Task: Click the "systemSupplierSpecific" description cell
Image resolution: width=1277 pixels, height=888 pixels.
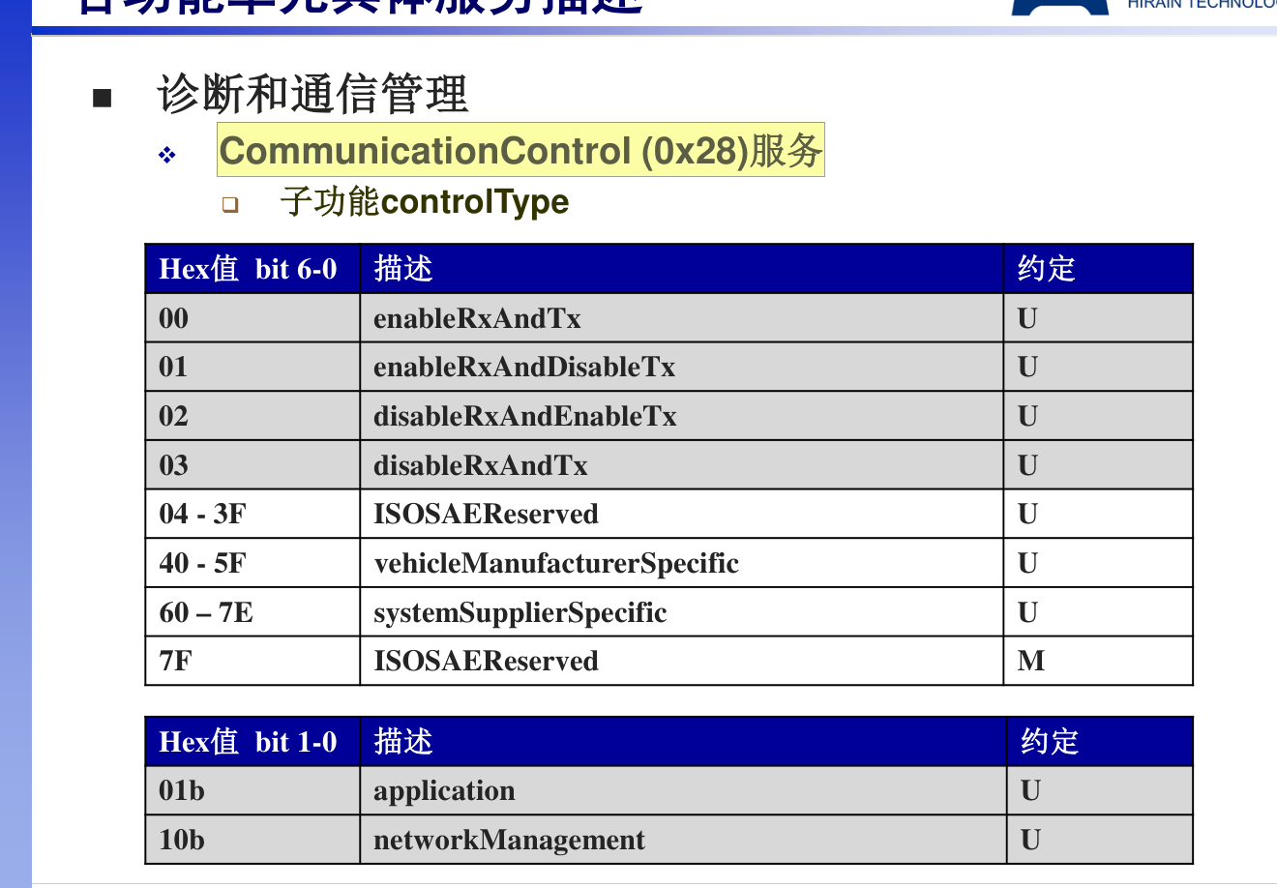Action: (x=682, y=612)
